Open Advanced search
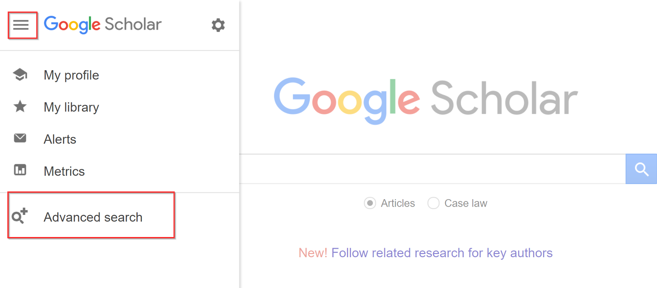Image resolution: width=657 pixels, height=288 pixels. pyautogui.click(x=93, y=217)
